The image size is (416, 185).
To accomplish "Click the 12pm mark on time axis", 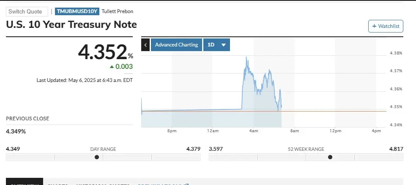I will coord(335,131).
